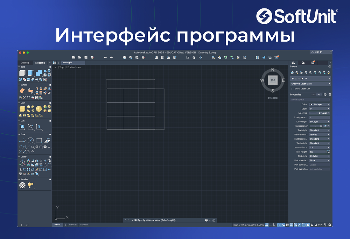The image size is (350, 239).
Task: Select the Solid Box tool
Action: point(22,73)
